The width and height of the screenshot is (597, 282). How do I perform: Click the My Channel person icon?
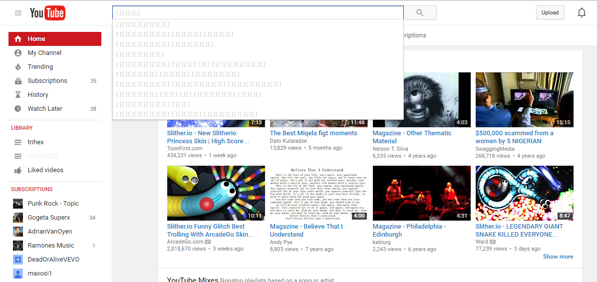point(18,53)
